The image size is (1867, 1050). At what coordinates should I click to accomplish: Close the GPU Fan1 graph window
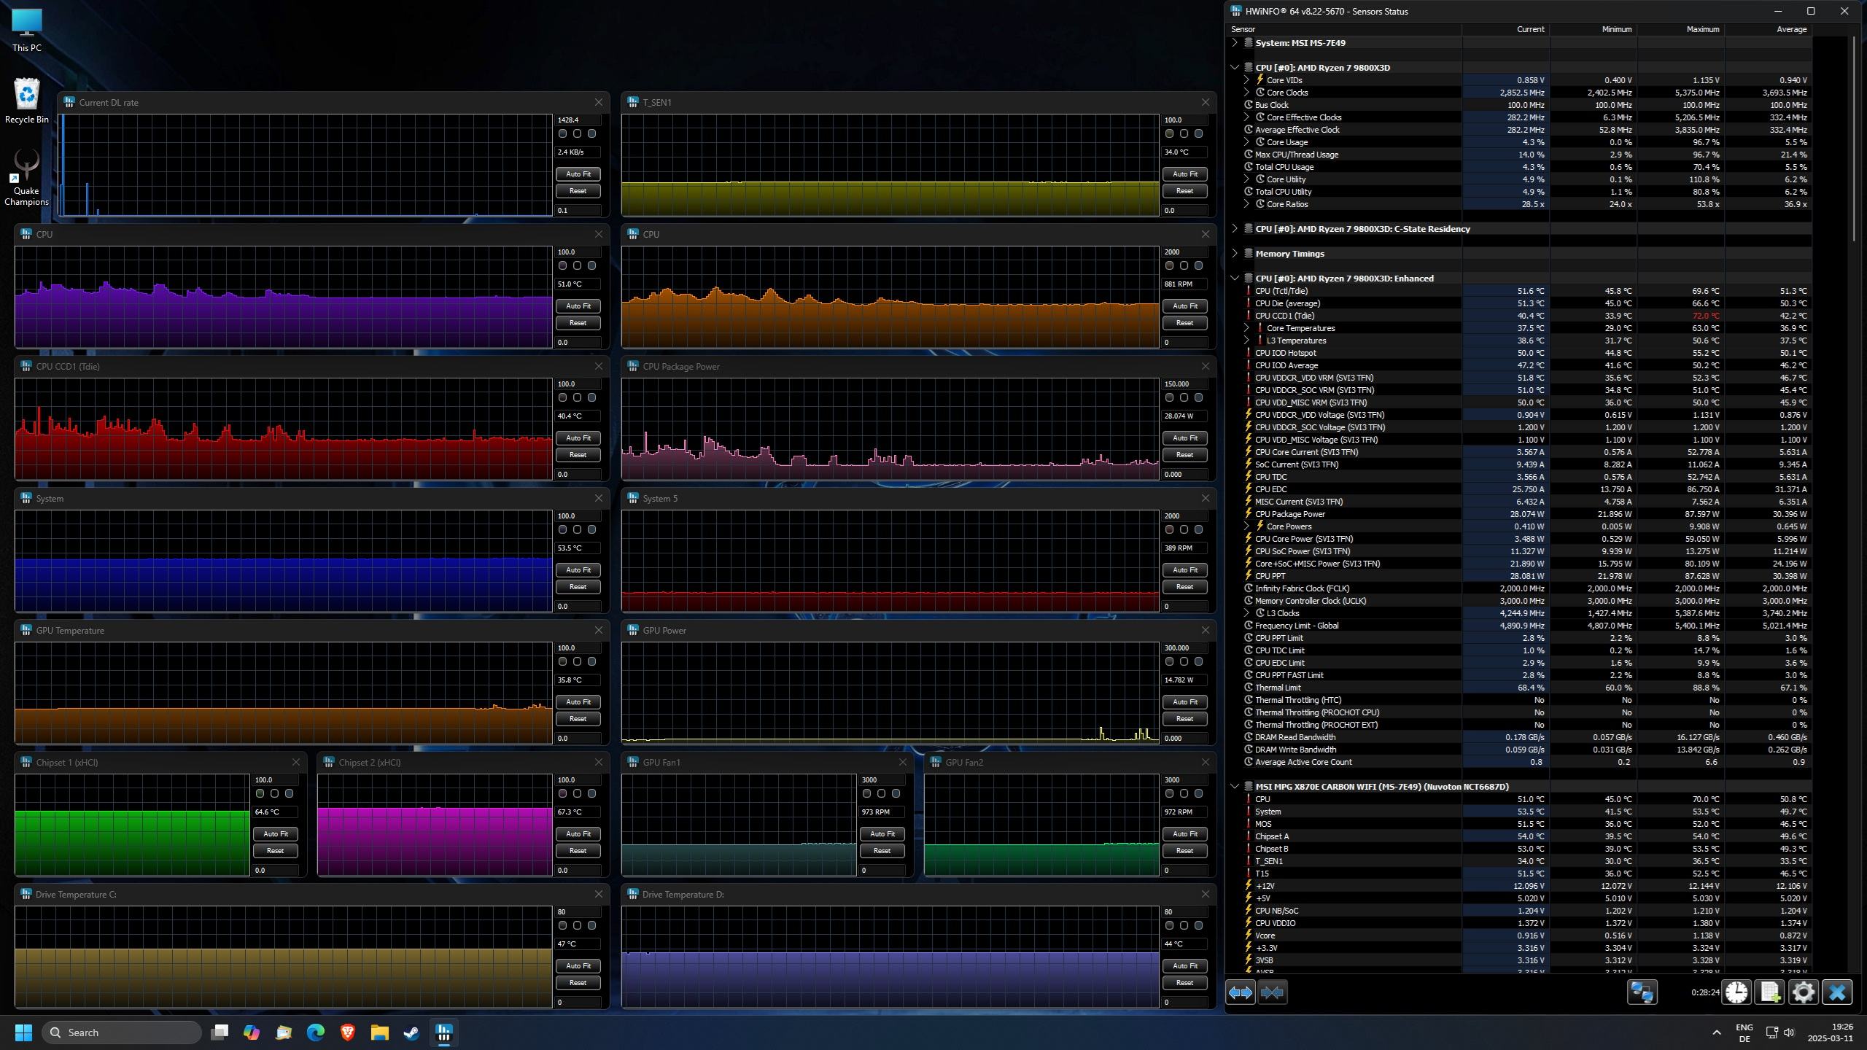pyautogui.click(x=903, y=762)
